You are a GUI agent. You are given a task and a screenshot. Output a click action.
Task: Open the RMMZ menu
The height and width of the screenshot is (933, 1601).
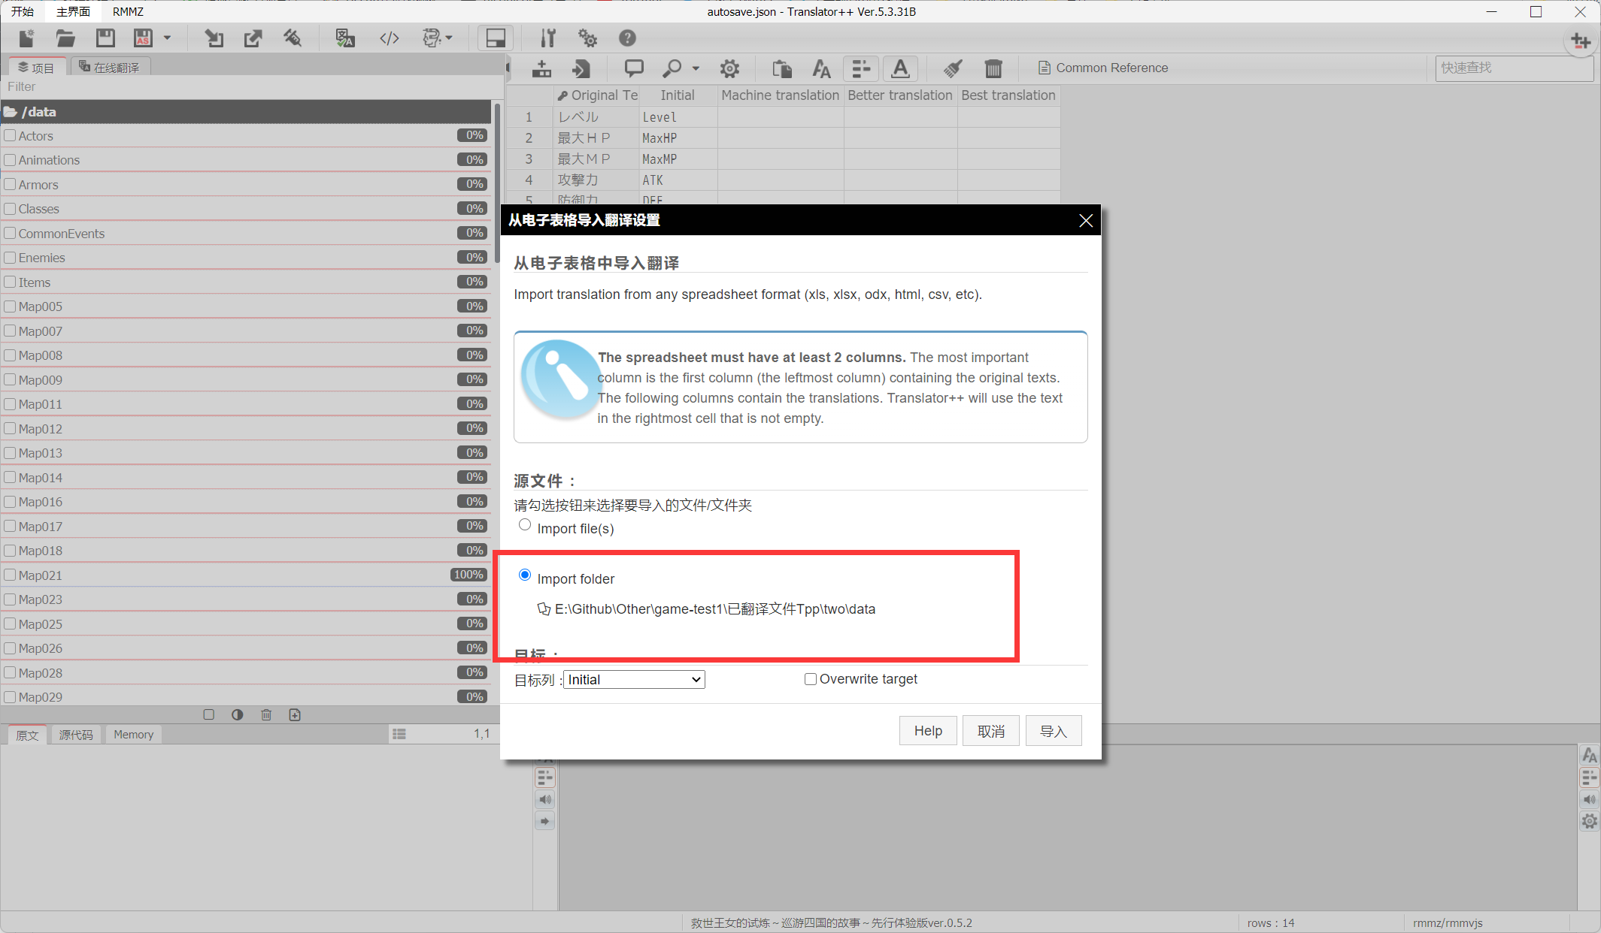pyautogui.click(x=128, y=11)
